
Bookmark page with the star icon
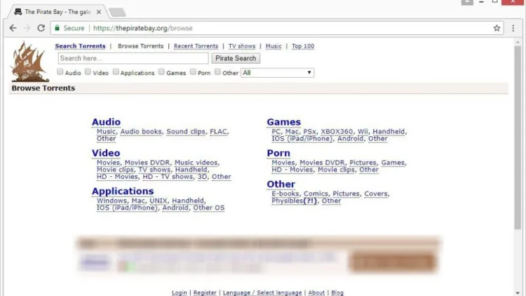pyautogui.click(x=497, y=28)
